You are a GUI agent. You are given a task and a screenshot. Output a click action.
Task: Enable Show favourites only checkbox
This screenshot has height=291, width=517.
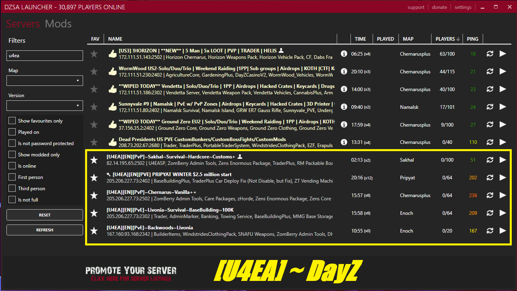click(12, 121)
